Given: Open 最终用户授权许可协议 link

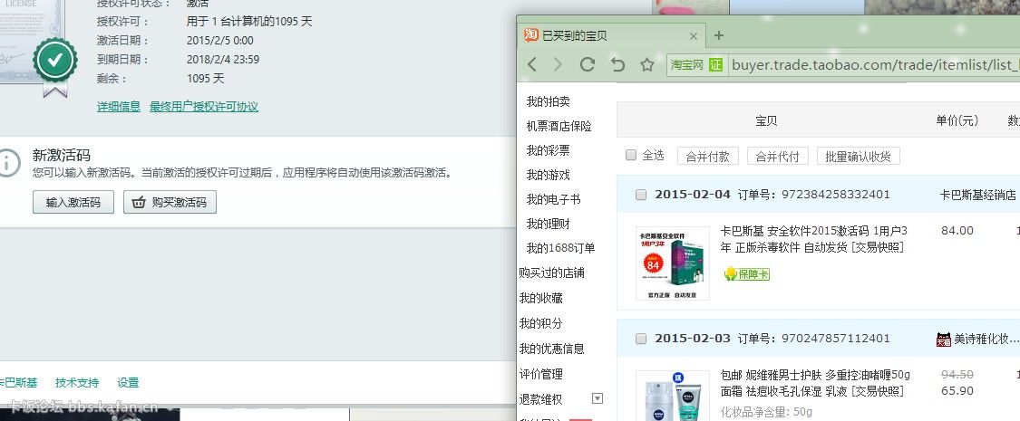Looking at the screenshot, I should (204, 107).
